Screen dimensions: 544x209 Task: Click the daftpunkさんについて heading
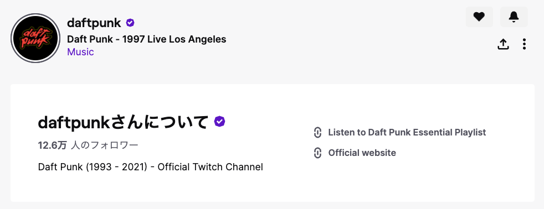coord(123,122)
